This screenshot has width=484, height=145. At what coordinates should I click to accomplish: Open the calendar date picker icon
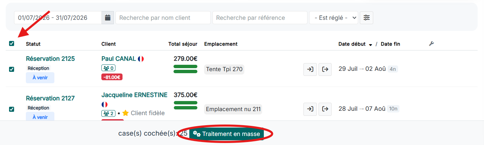(108, 18)
